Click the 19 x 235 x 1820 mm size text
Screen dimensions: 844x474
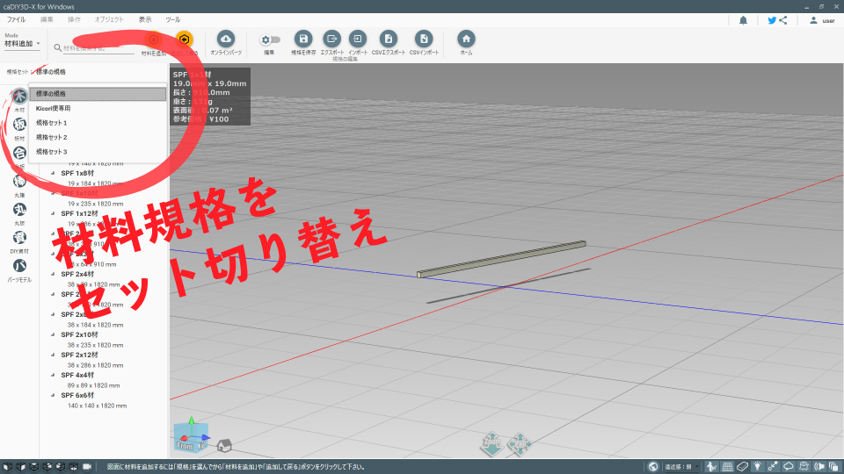95,204
